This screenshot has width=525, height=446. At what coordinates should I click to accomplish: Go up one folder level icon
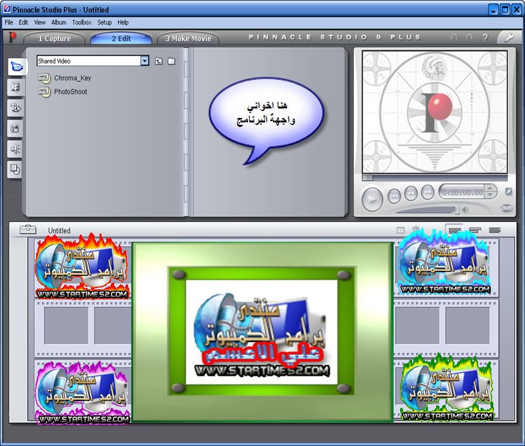pyautogui.click(x=159, y=61)
